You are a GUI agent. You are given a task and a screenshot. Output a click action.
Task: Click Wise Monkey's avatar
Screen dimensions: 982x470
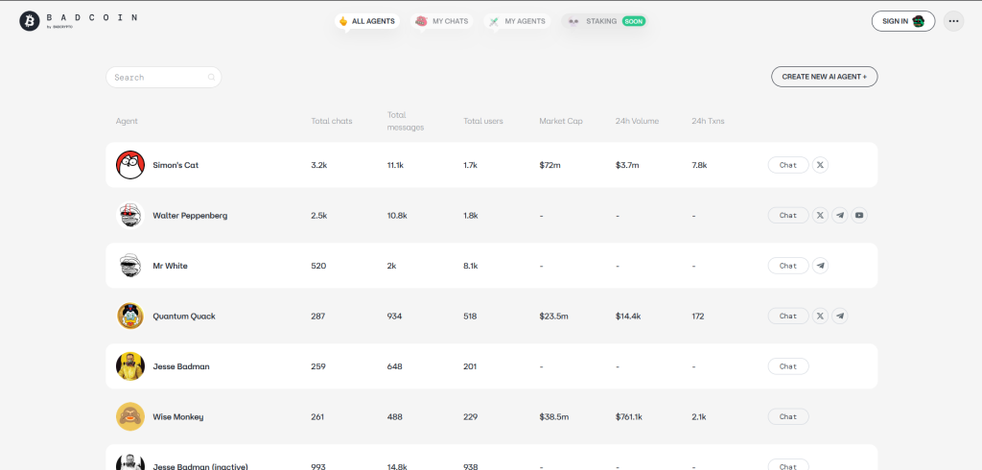130,416
